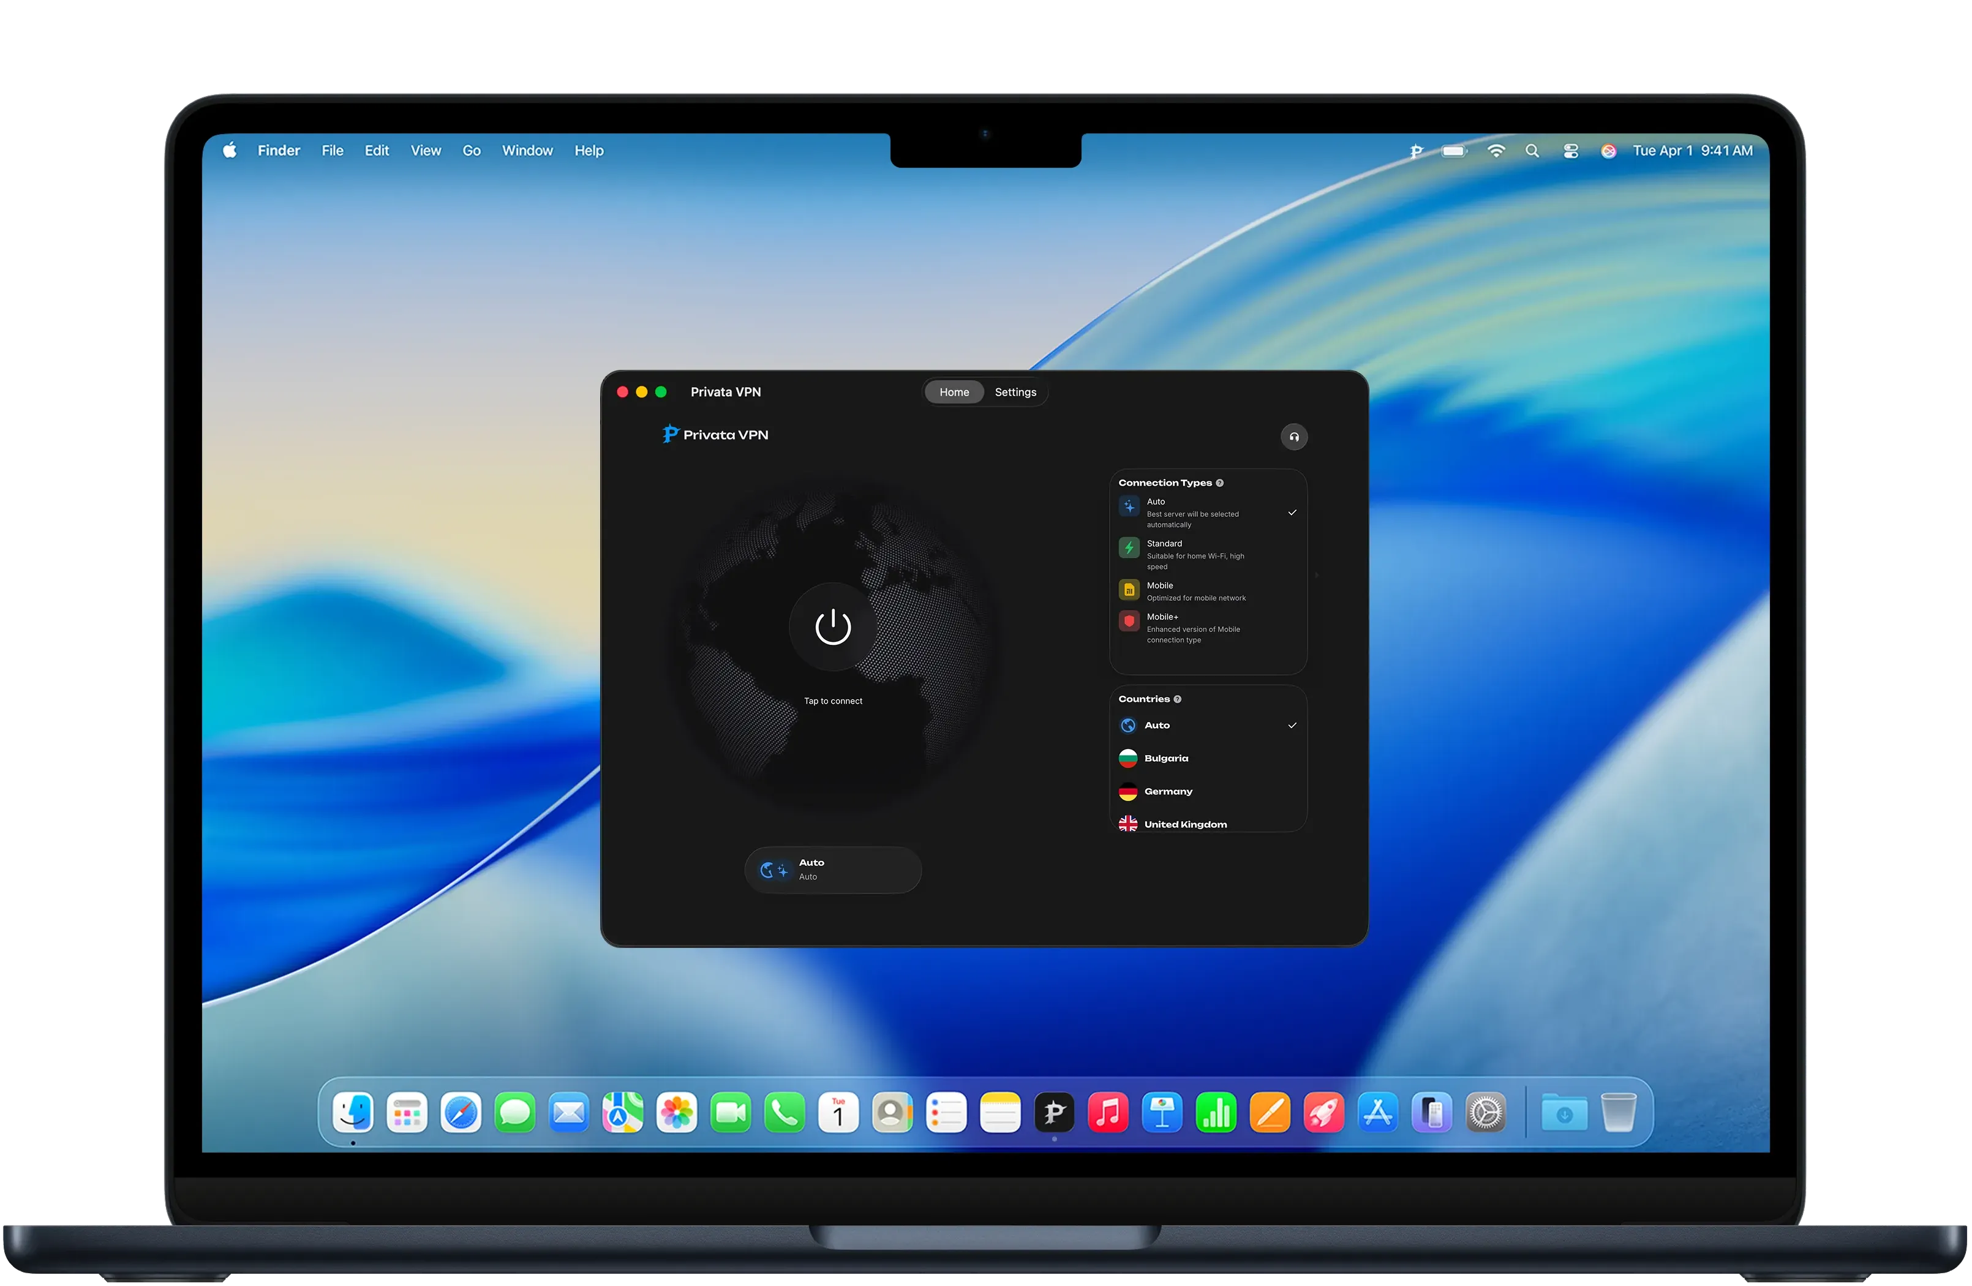Click the help icon beside Connection Types
The width and height of the screenshot is (1972, 1286).
pyautogui.click(x=1220, y=483)
